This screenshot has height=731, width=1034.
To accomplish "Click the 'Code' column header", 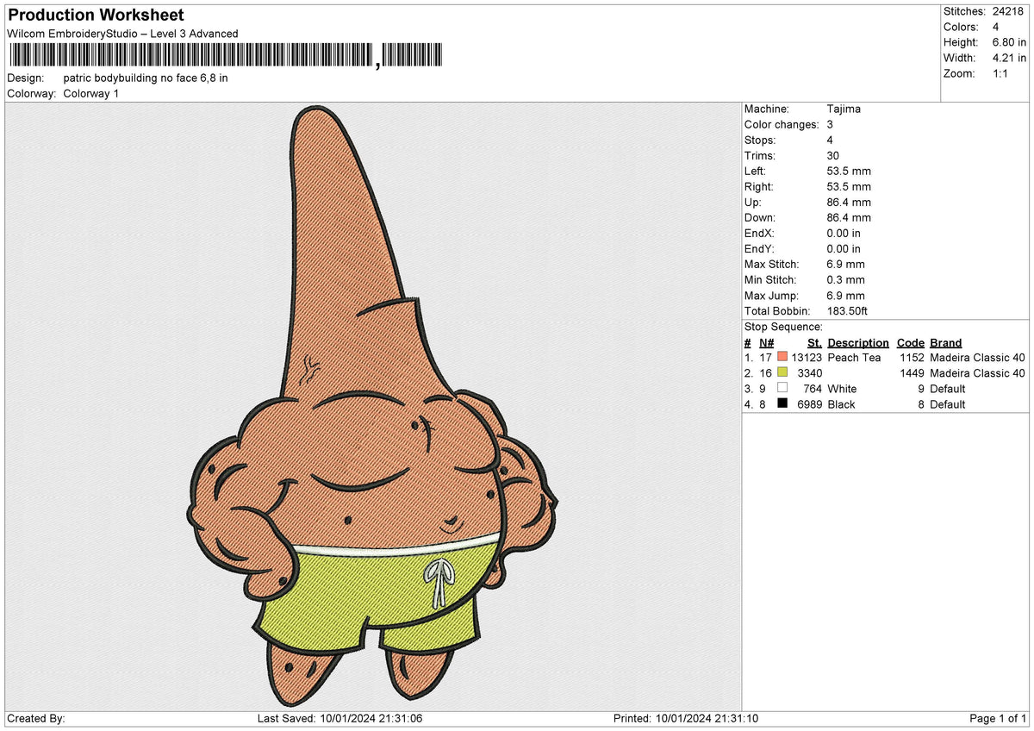I will 911,342.
